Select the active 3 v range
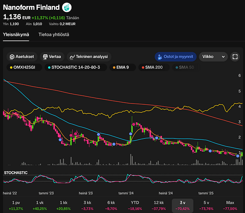 182,205
